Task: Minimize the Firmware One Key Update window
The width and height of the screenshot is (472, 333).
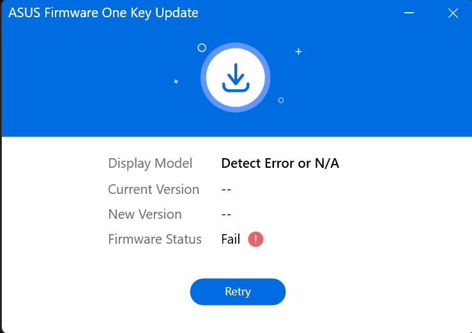Action: click(x=409, y=13)
